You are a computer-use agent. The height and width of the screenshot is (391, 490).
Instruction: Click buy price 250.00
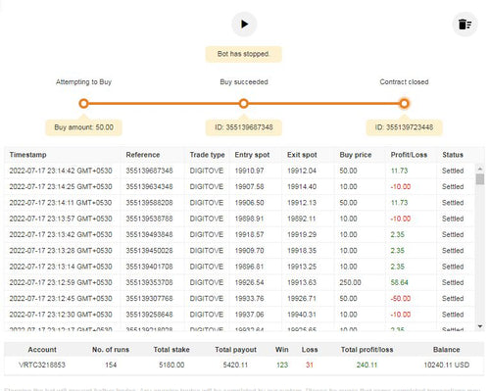[350, 282]
